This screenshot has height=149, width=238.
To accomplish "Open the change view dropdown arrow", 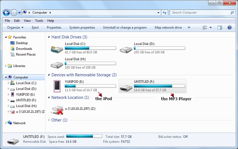I will click(211, 27).
